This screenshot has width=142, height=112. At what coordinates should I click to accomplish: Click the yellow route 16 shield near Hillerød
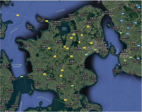tap(88, 27)
